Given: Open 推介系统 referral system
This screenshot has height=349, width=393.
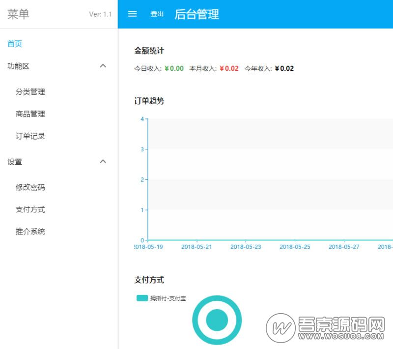Looking at the screenshot, I should pos(30,232).
